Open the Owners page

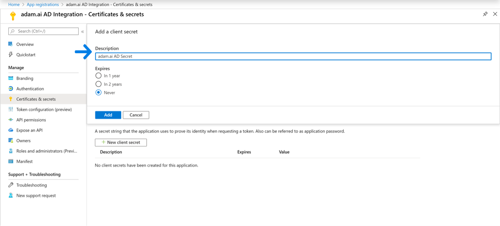[23, 140]
